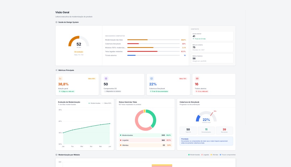Viewport: 291px width, 167px height.
Task: Click the Módulos 100% modernizados progress bar
Action: pyautogui.click(x=154, y=47)
